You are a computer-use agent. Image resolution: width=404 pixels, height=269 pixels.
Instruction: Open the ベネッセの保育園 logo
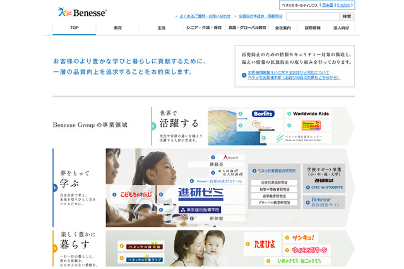coord(145,246)
